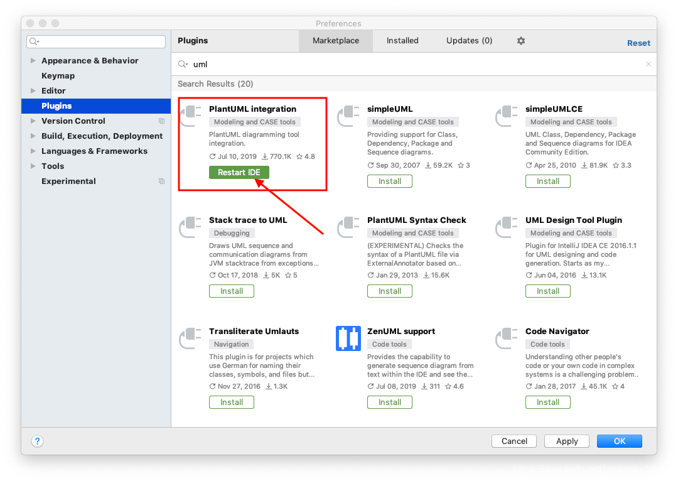The width and height of the screenshot is (678, 481).
Task: Expand the Tools section
Action: point(33,166)
